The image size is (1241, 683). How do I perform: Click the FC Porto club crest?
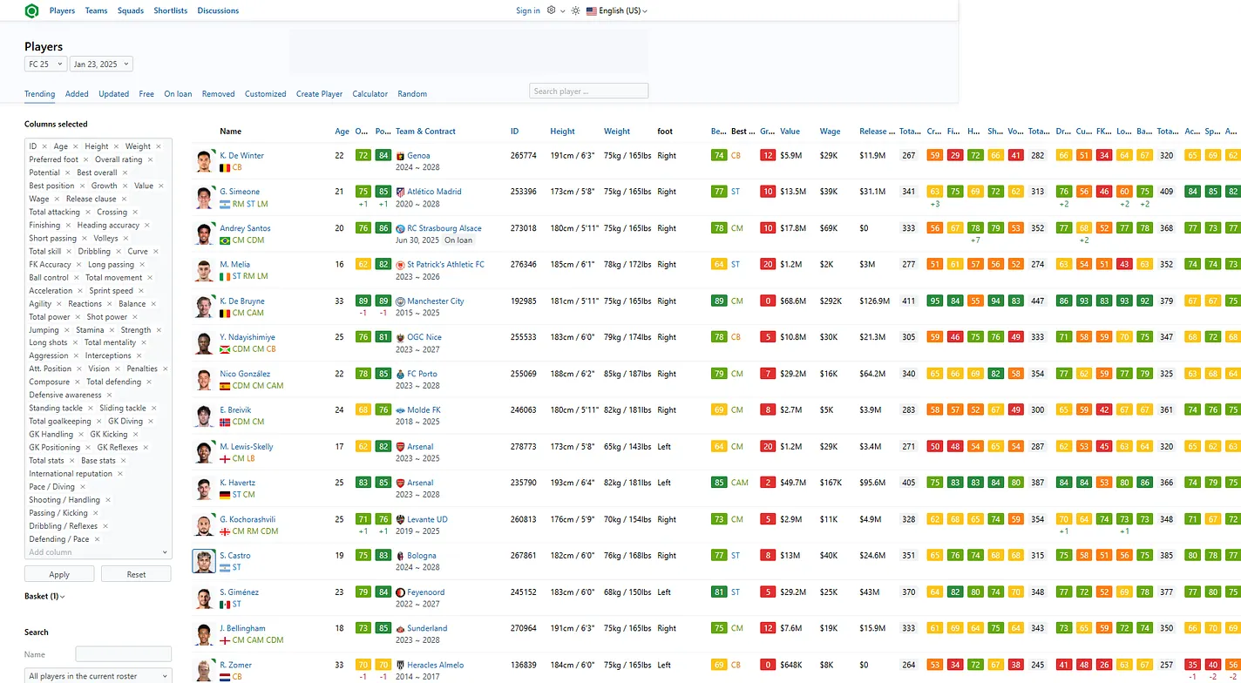(401, 374)
